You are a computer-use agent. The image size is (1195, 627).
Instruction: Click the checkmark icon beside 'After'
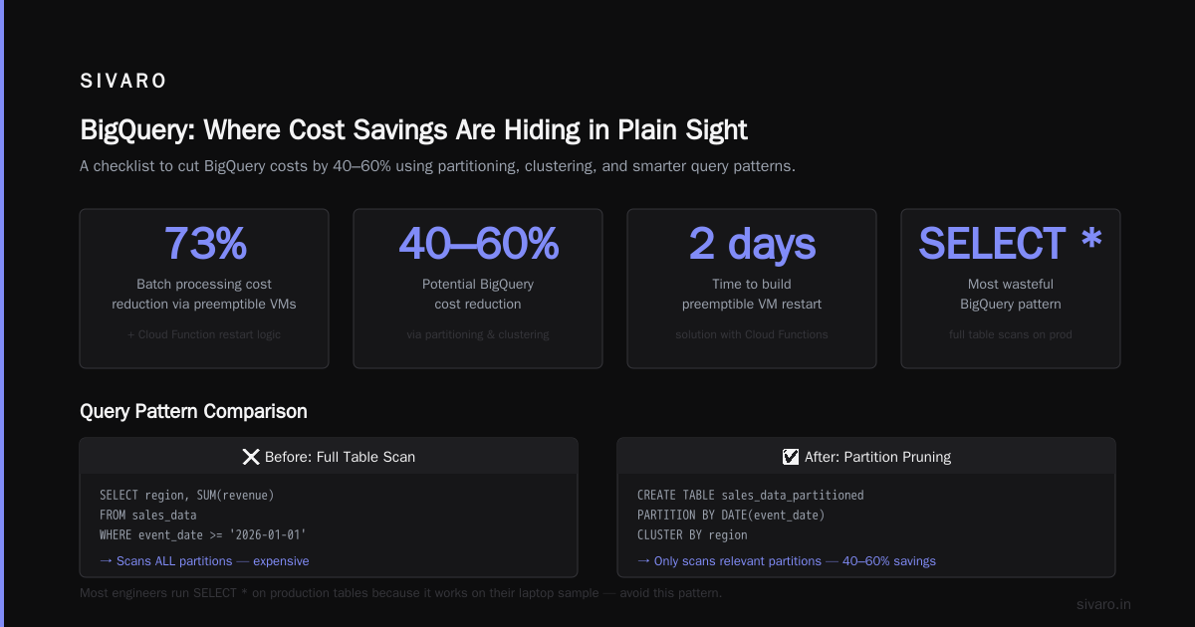point(791,457)
